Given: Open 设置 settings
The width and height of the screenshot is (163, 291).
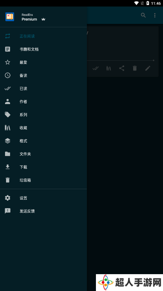Looking at the screenshot, I should pyautogui.click(x=43, y=198).
